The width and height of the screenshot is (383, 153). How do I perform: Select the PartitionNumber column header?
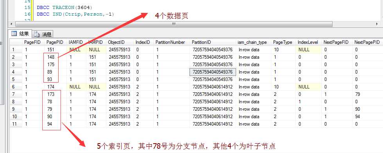coord(172,42)
